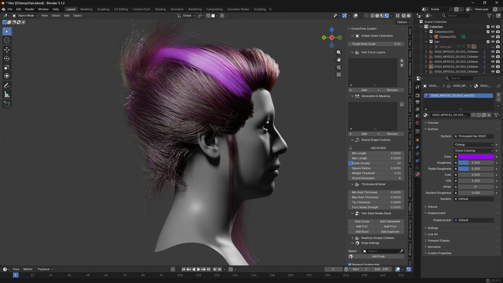Image resolution: width=503 pixels, height=283 pixels.
Task: Click the viewport zoom magnifier icon
Action: tap(339, 52)
